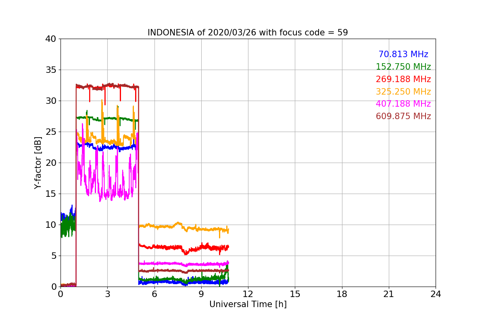Click the x-axis tick label 15
The width and height of the screenshot is (484, 322).
295,294
